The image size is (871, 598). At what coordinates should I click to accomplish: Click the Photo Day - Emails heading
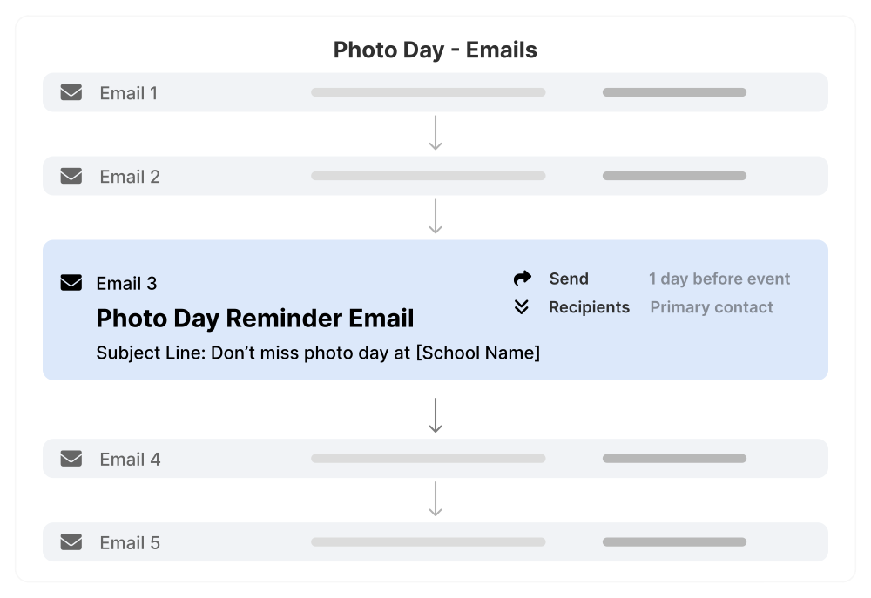(435, 50)
